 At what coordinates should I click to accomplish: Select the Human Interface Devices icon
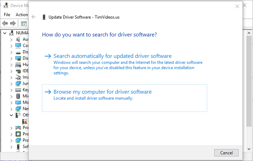[x=18, y=65]
